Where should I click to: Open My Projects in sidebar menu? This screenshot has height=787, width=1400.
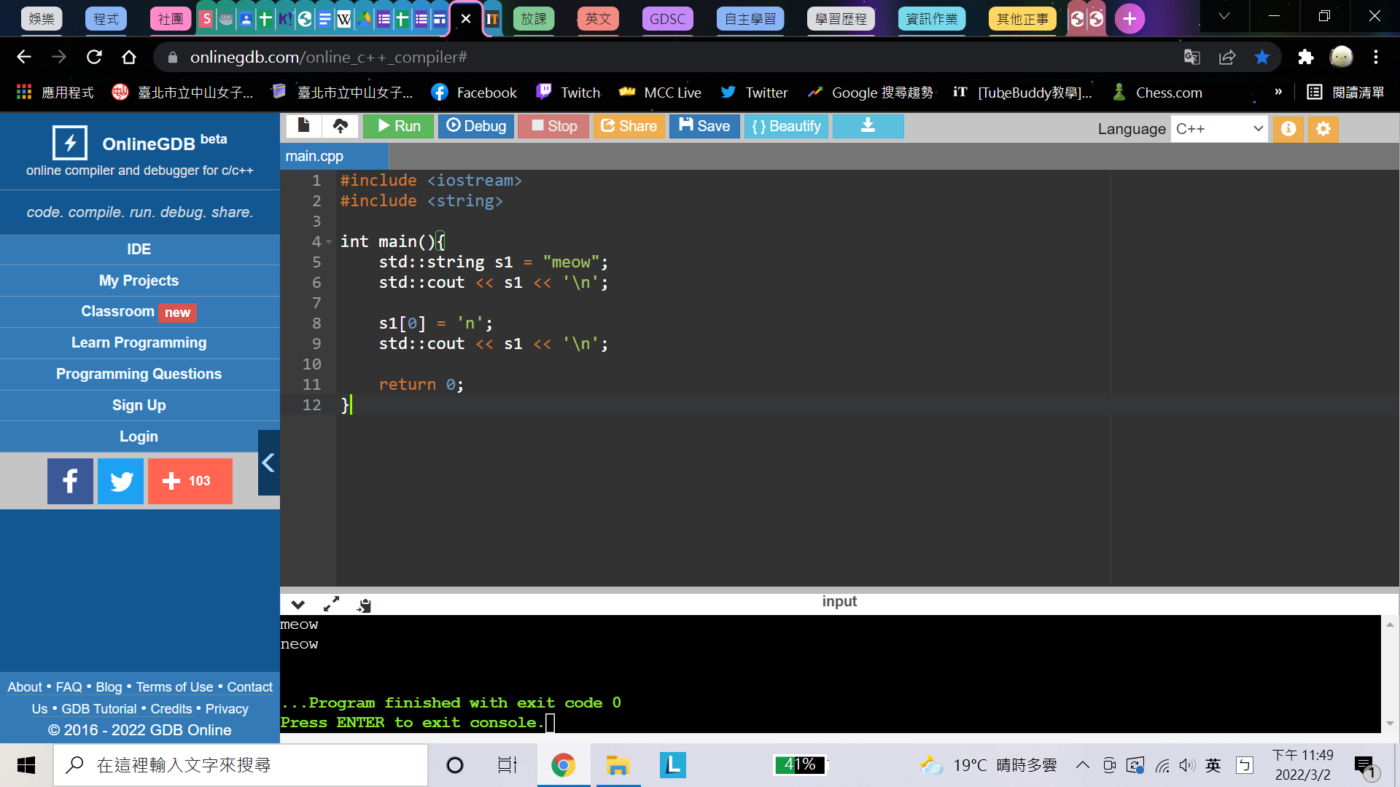tap(139, 281)
